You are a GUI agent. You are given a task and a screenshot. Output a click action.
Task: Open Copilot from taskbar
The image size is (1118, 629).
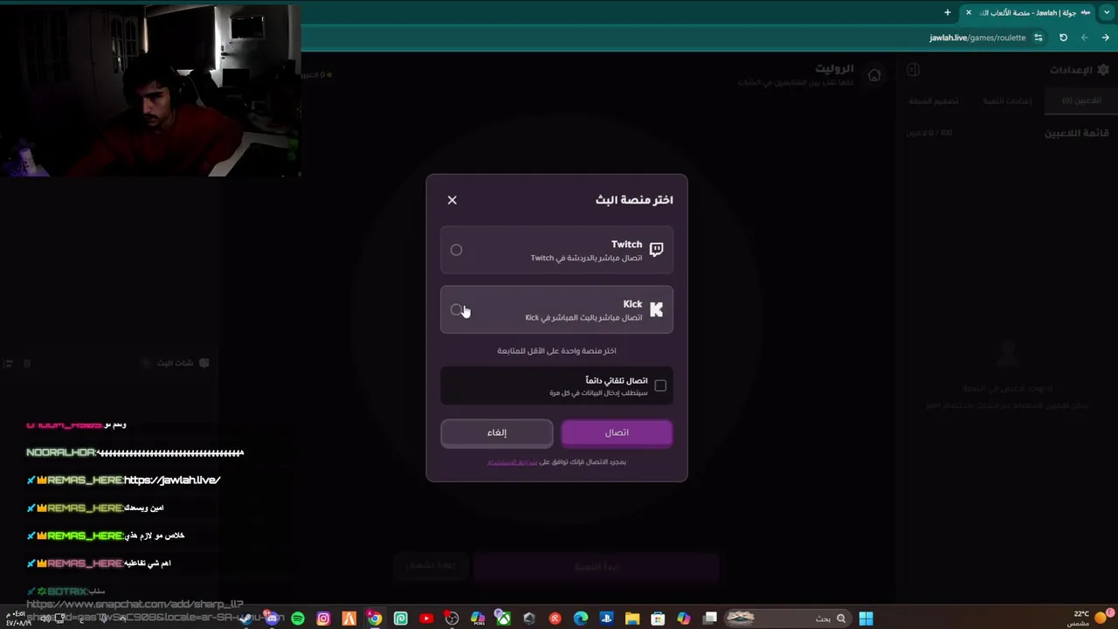pyautogui.click(x=684, y=619)
